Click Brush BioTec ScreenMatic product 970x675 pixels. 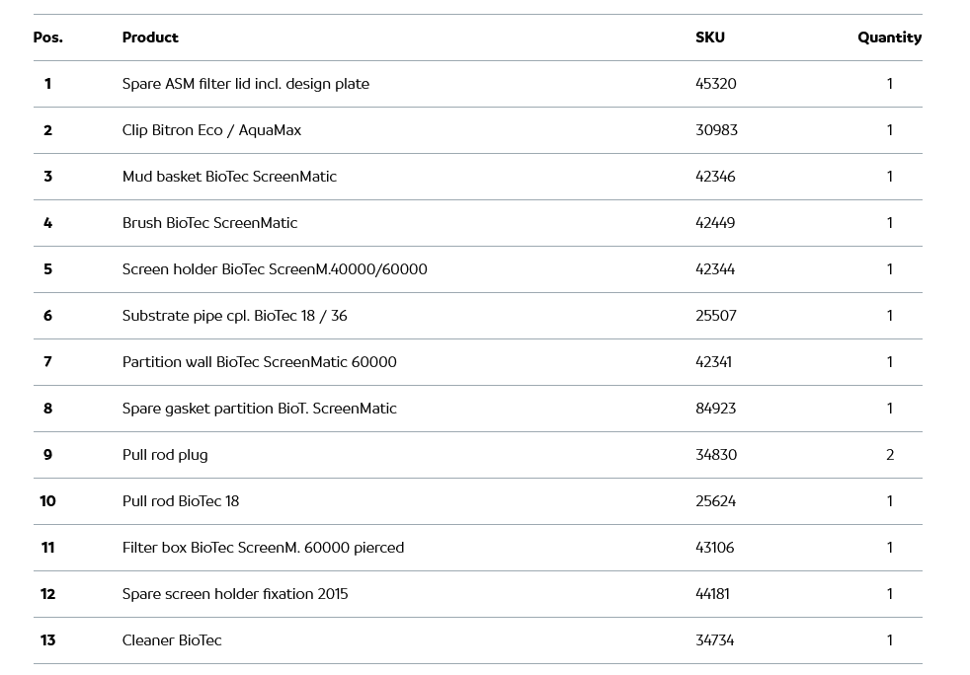[x=209, y=223]
